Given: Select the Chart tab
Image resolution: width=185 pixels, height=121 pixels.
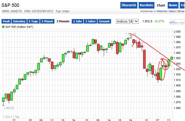Looking at the screenshot, I should (x=161, y=5).
